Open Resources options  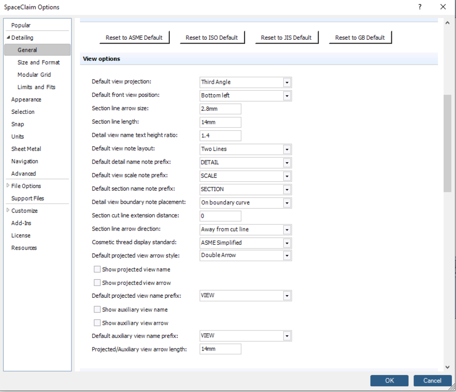24,248
